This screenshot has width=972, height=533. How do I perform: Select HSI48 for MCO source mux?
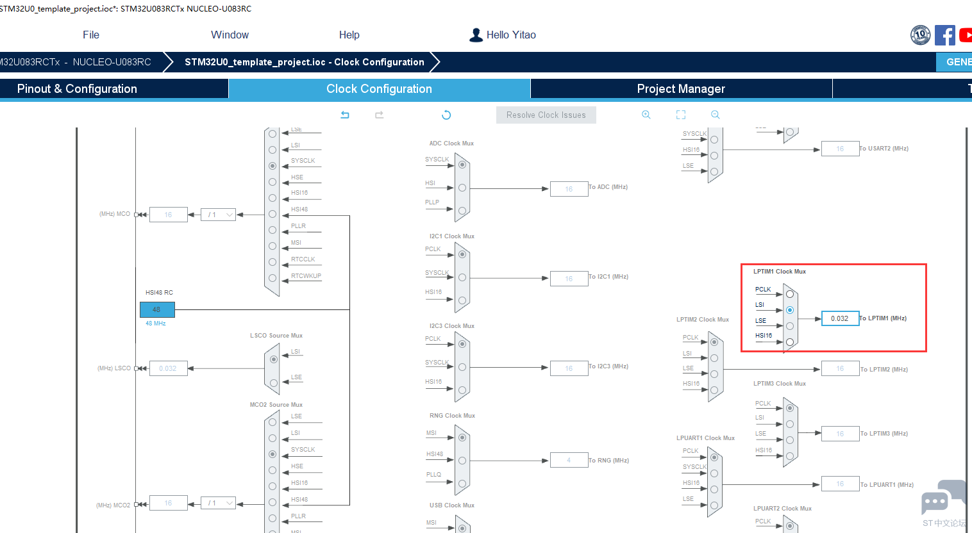[x=272, y=214]
